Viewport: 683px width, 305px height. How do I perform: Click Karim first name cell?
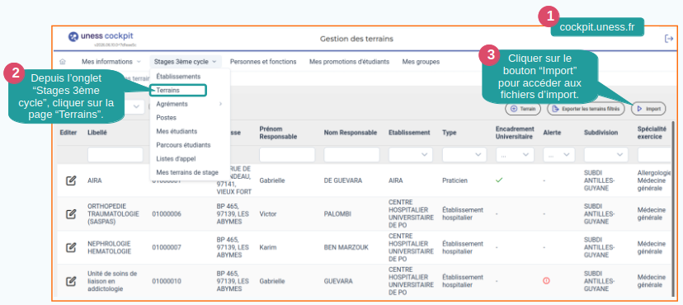pos(268,247)
